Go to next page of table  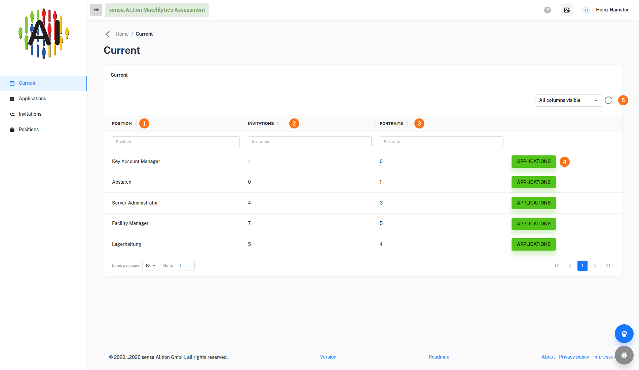[595, 266]
